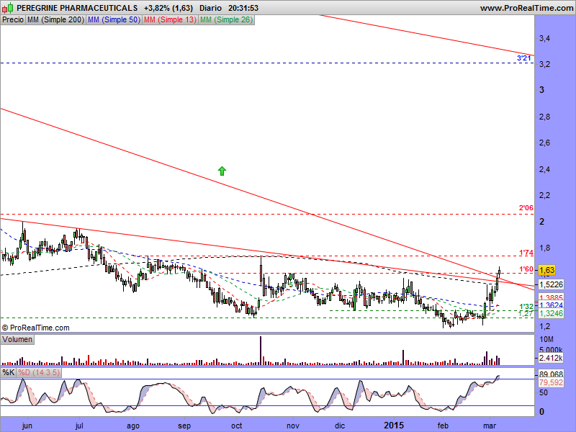Click the 89,068 stochastic value tag

pos(551,374)
